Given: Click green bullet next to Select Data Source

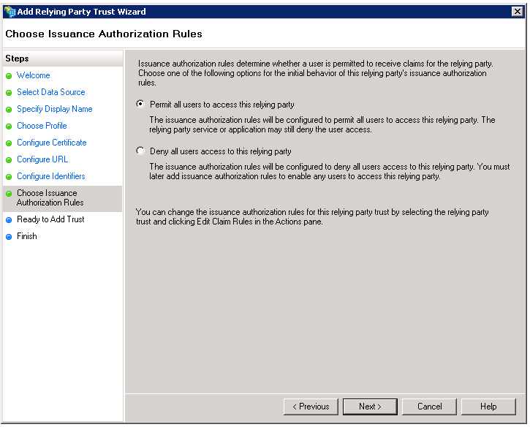Looking at the screenshot, I should tap(9, 93).
